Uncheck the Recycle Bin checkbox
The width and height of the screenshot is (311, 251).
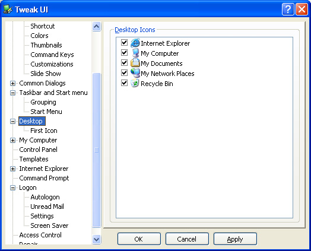[124, 82]
